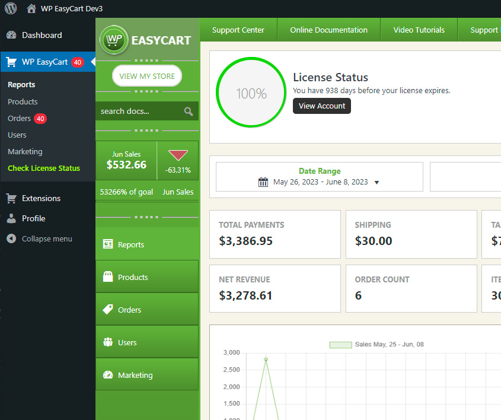Click the Marketing gauge icon in green sidebar

108,375
